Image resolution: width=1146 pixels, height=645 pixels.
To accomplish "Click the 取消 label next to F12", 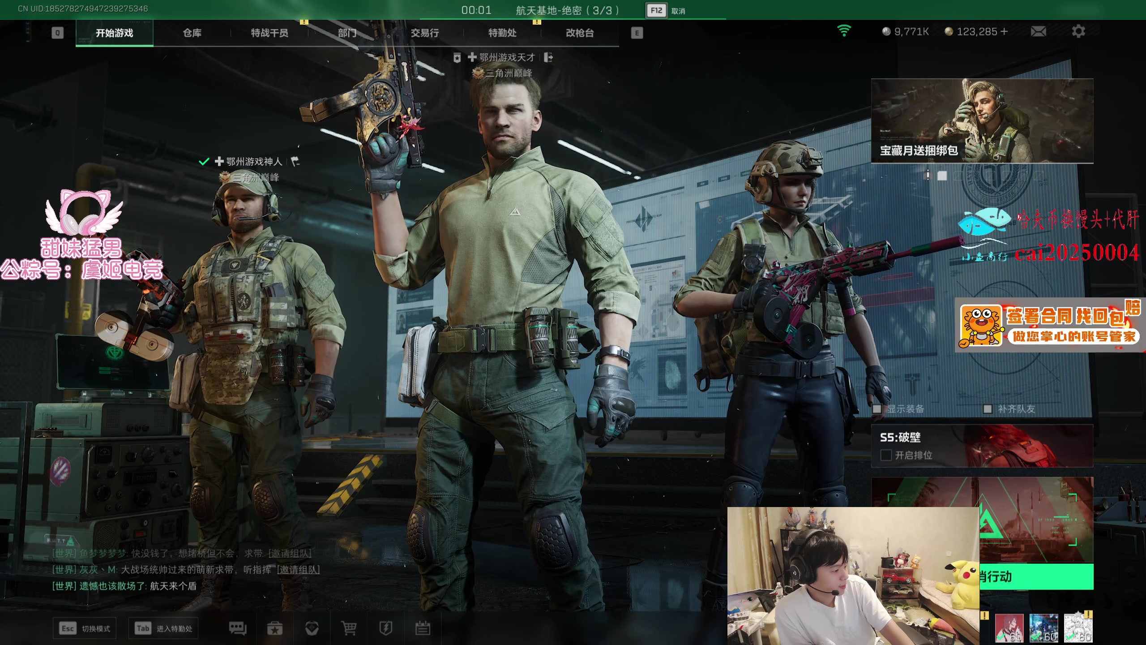I will (x=678, y=11).
